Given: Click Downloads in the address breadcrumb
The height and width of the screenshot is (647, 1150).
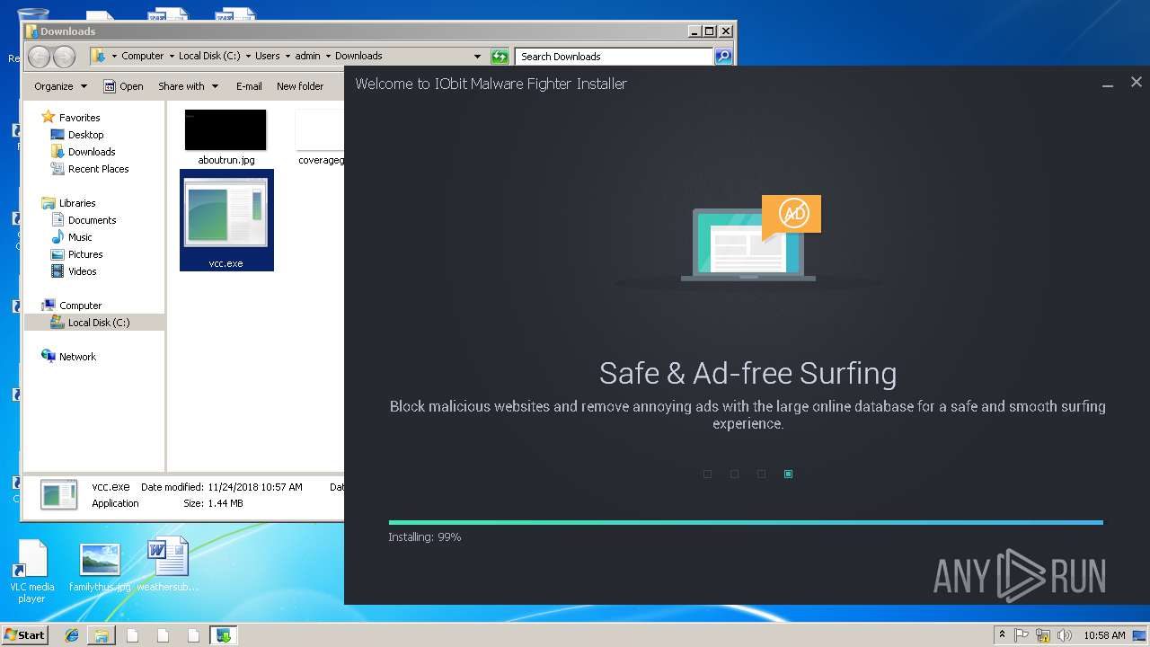Looking at the screenshot, I should (358, 56).
